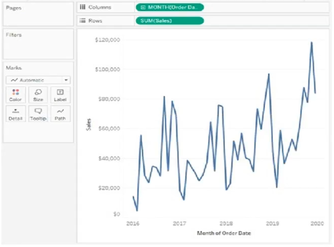Click the Pages shelf area
This screenshot has width=334, height=247.
click(x=39, y=14)
